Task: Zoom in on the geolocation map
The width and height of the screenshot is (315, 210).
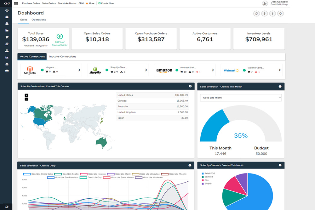Action: pyautogui.click(x=26, y=95)
